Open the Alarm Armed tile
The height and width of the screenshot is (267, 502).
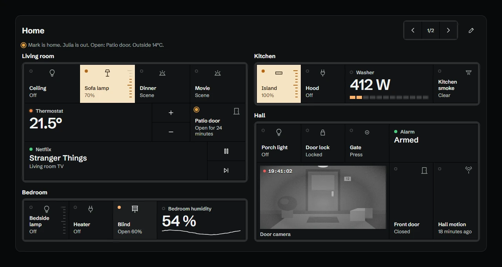[433, 143]
